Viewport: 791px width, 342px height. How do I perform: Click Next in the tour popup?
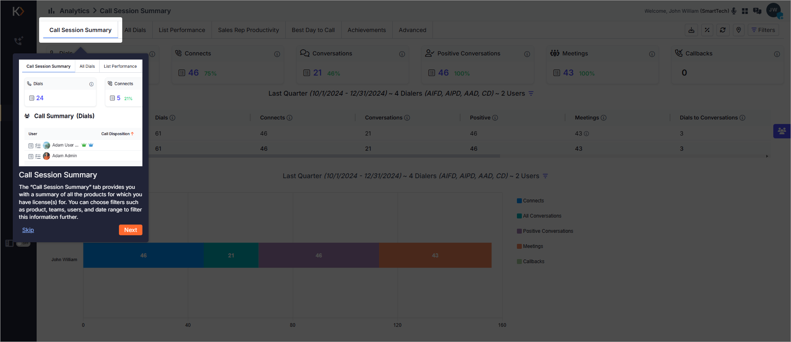[x=130, y=230]
